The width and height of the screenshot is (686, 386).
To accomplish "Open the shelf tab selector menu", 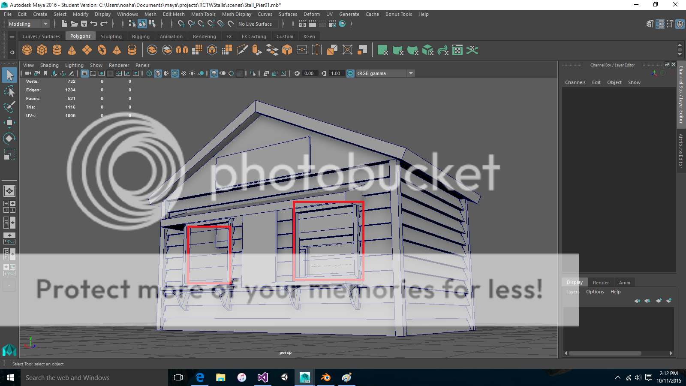I will 12,37.
